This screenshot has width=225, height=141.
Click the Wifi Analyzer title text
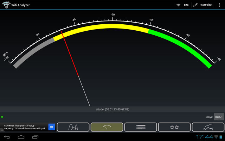coord(20,5)
